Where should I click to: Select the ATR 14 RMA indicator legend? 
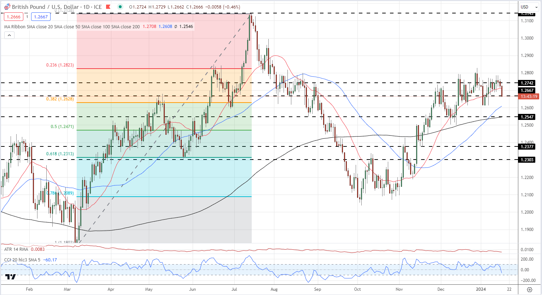16,249
